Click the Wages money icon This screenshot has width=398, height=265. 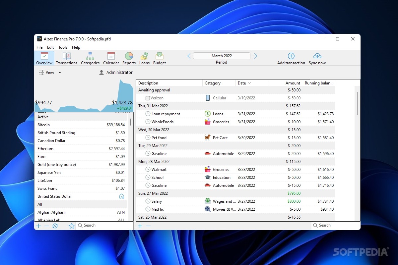coord(208,201)
